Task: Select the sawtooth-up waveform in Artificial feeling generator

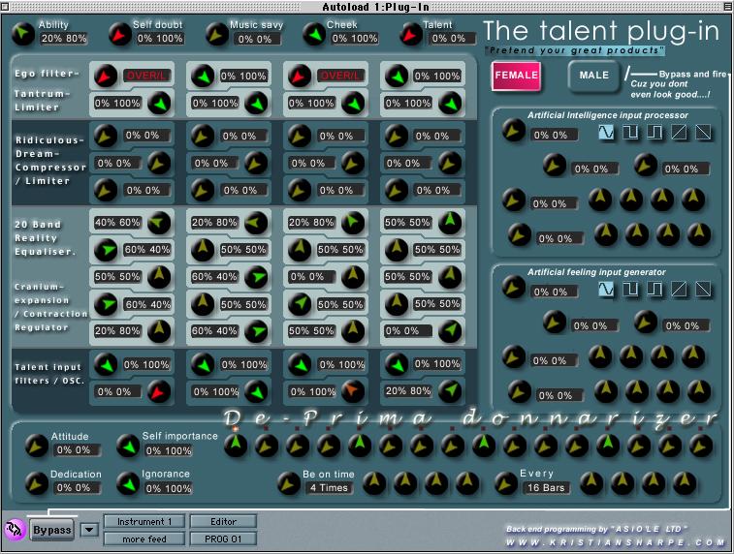Action: [x=681, y=290]
